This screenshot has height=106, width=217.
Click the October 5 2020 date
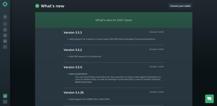tap(156, 49)
